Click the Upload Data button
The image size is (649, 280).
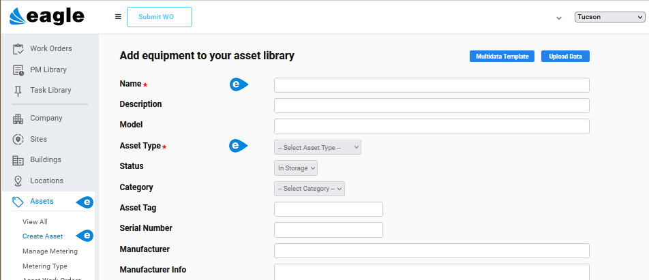(x=565, y=57)
